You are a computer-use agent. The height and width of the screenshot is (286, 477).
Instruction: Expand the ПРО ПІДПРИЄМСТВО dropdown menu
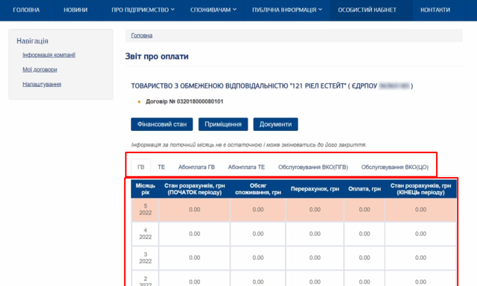[x=143, y=10]
